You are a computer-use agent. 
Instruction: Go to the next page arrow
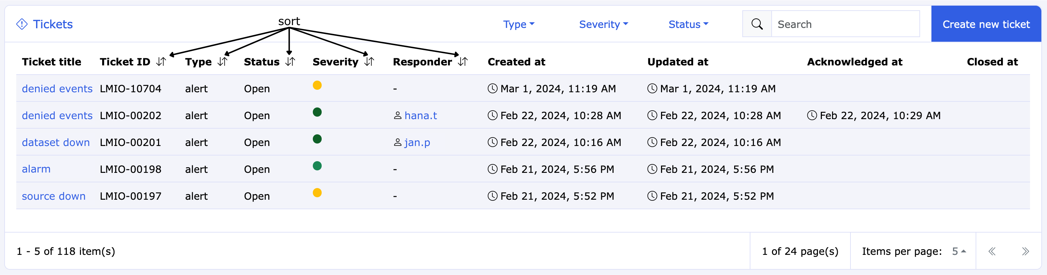1025,251
